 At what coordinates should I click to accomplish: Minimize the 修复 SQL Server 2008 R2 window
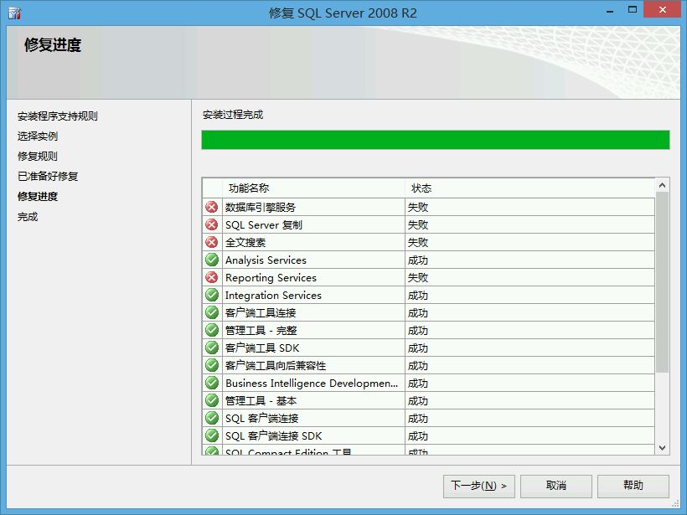coord(609,11)
